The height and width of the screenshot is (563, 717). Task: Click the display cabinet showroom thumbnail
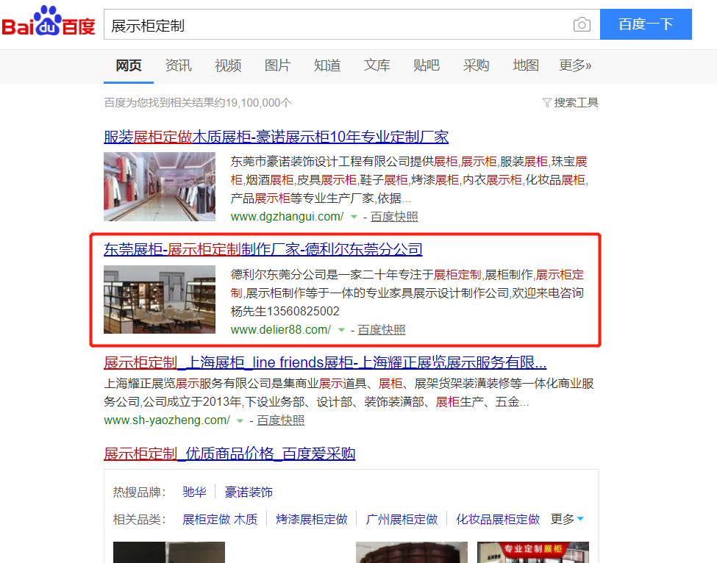coord(160,299)
